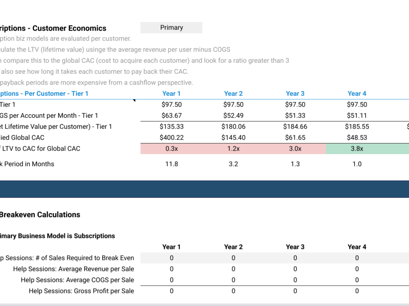Click the dark blue divider banner row
The height and width of the screenshot is (306, 409).
(204, 189)
